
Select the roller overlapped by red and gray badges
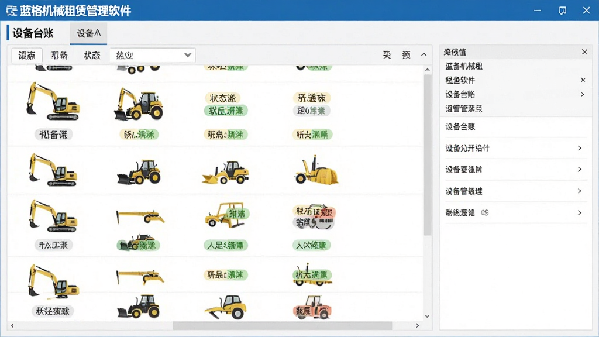314,217
